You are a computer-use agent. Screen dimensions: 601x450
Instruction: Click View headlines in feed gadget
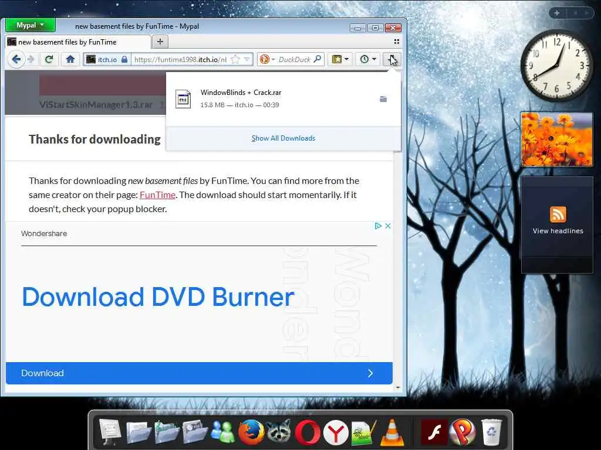click(x=558, y=231)
